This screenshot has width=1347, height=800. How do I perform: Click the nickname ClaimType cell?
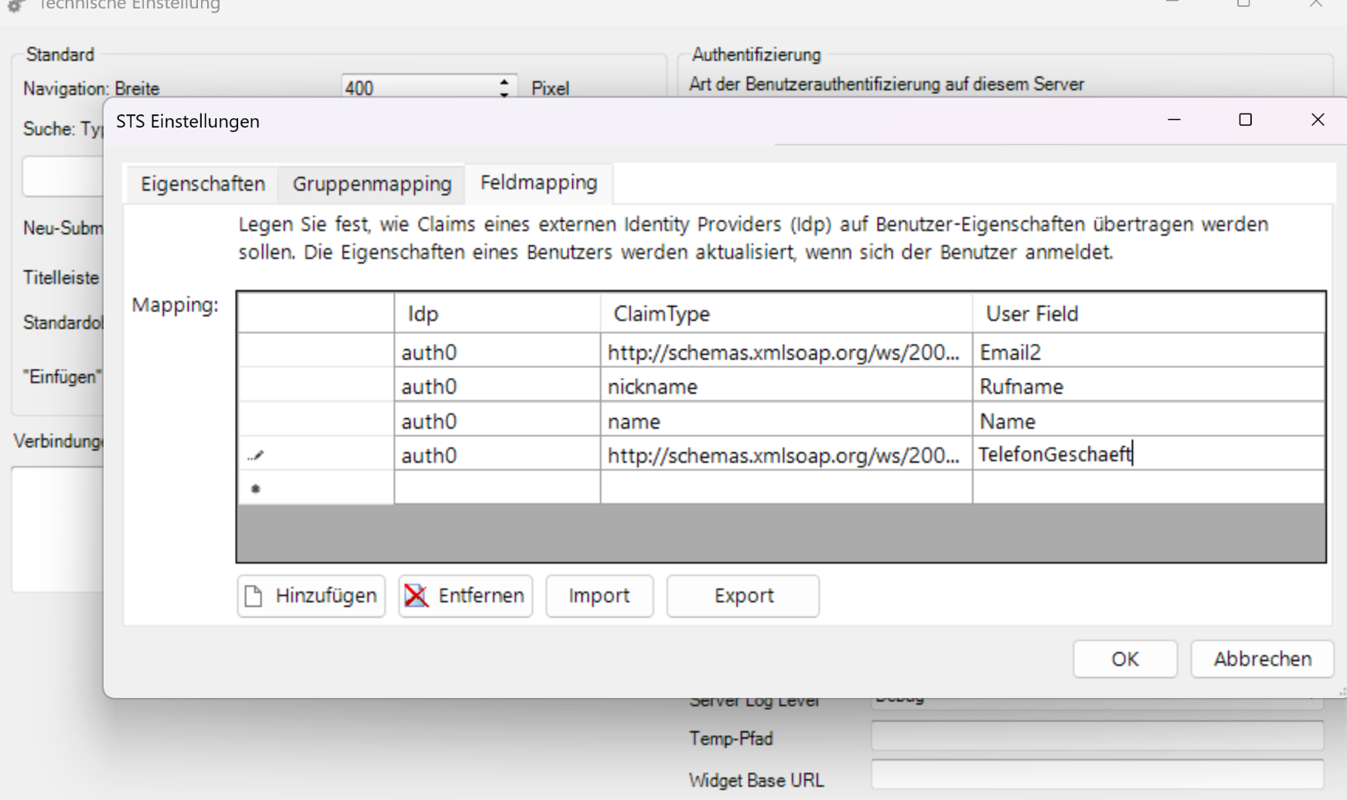[785, 386]
